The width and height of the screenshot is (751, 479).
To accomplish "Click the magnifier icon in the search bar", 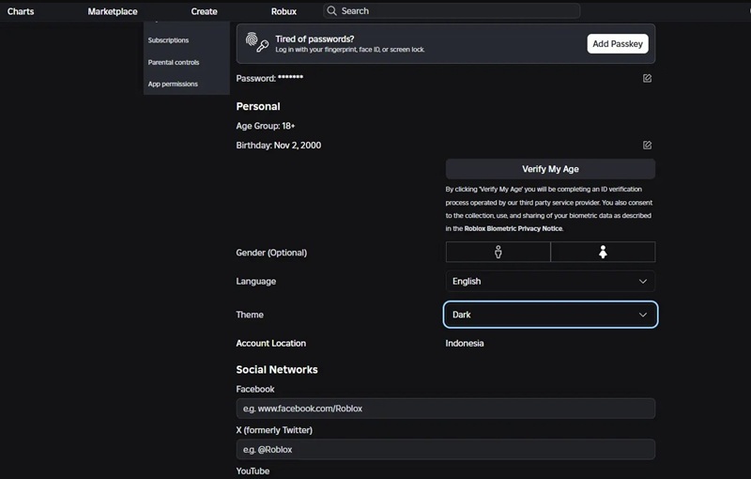I will coord(331,11).
